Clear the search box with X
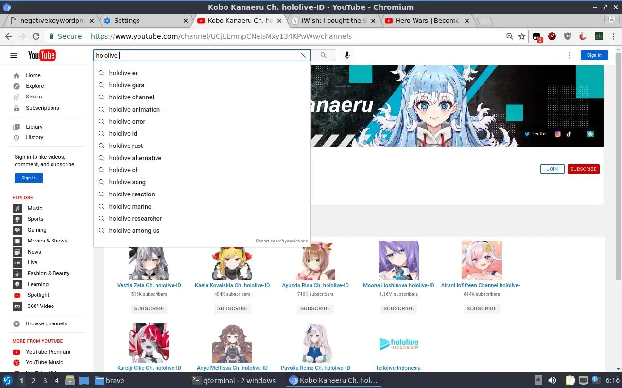622x388 pixels. point(303,55)
